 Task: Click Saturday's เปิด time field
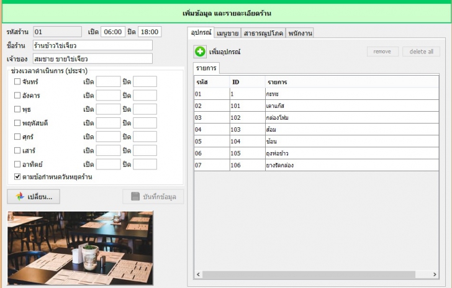[x=108, y=150]
